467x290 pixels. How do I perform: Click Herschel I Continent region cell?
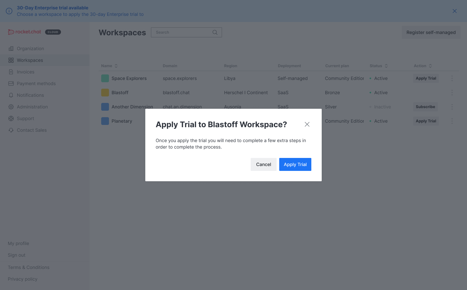pos(246,93)
